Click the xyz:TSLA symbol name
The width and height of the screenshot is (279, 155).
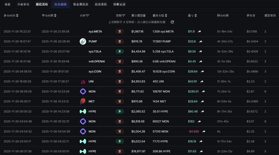(95, 52)
